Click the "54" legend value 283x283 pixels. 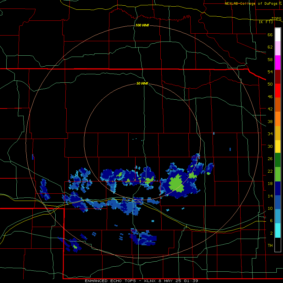270,72
